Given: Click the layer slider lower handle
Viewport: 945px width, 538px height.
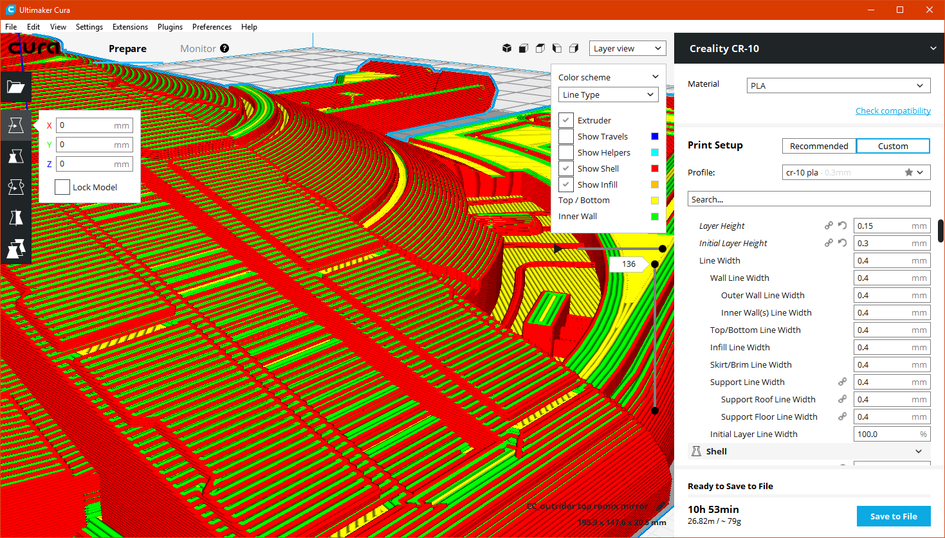Looking at the screenshot, I should 655,410.
